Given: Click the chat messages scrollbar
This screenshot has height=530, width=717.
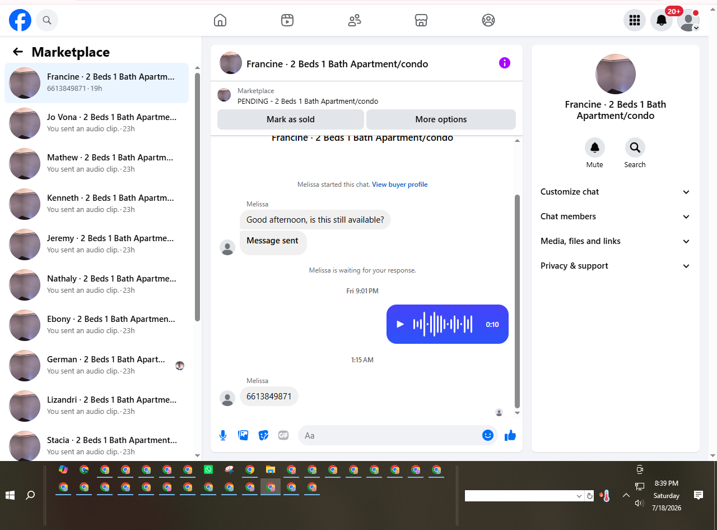Looking at the screenshot, I should (517, 301).
